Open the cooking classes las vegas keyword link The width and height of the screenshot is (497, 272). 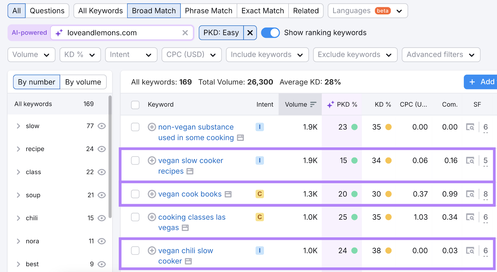click(x=192, y=217)
